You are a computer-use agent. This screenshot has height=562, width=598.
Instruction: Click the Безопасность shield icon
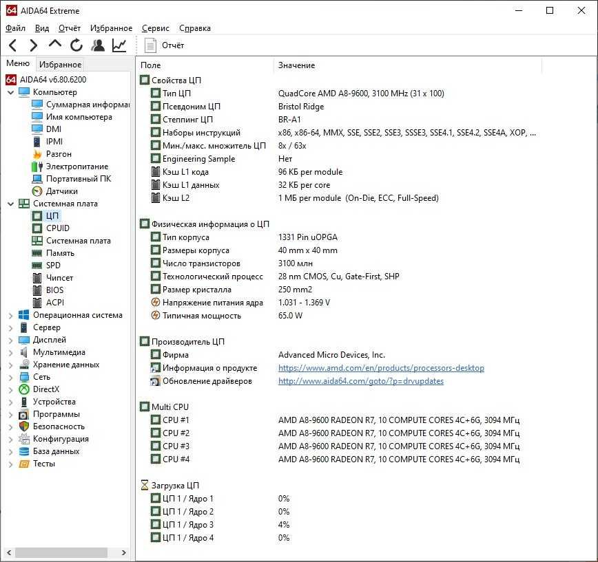point(23,426)
